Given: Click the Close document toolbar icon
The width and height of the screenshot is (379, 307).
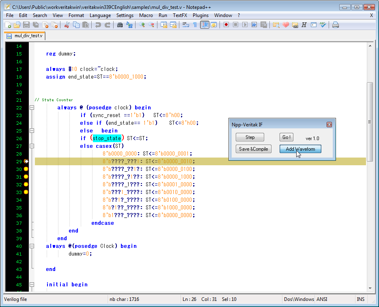Looking at the screenshot, I should (x=45, y=25).
